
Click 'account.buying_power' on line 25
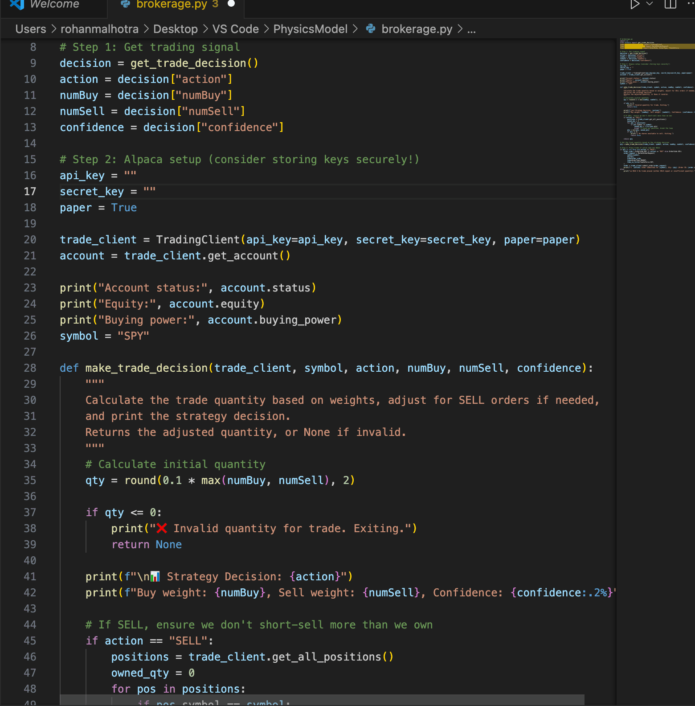272,320
